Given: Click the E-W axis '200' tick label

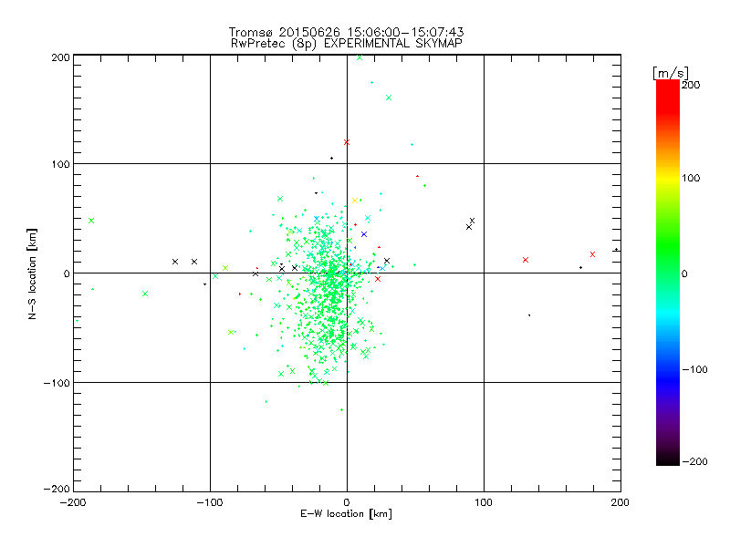Looking at the screenshot, I should [620, 502].
